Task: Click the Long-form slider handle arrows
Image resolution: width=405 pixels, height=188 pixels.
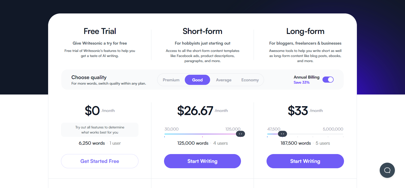Action: pyautogui.click(x=282, y=134)
